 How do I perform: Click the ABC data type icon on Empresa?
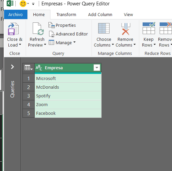pos(39,68)
